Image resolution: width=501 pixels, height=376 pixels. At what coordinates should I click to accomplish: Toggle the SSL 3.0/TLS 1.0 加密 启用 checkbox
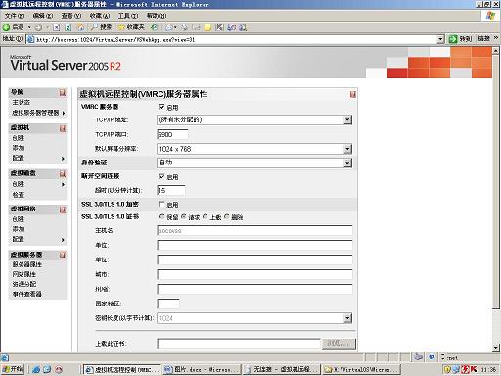(161, 204)
